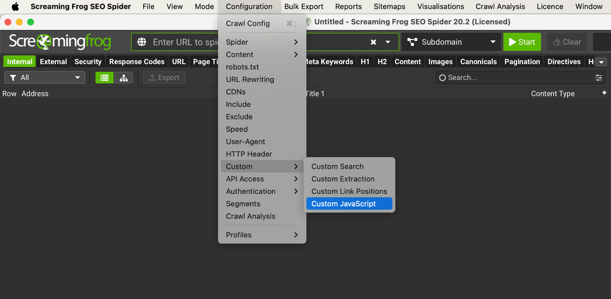Click the globe icon in URL bar
This screenshot has width=611, height=299.
(142, 42)
